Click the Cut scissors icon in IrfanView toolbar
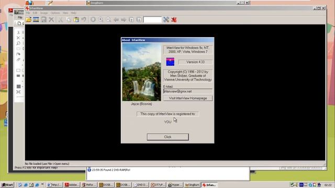The height and width of the screenshot is (188, 335). 61,20
